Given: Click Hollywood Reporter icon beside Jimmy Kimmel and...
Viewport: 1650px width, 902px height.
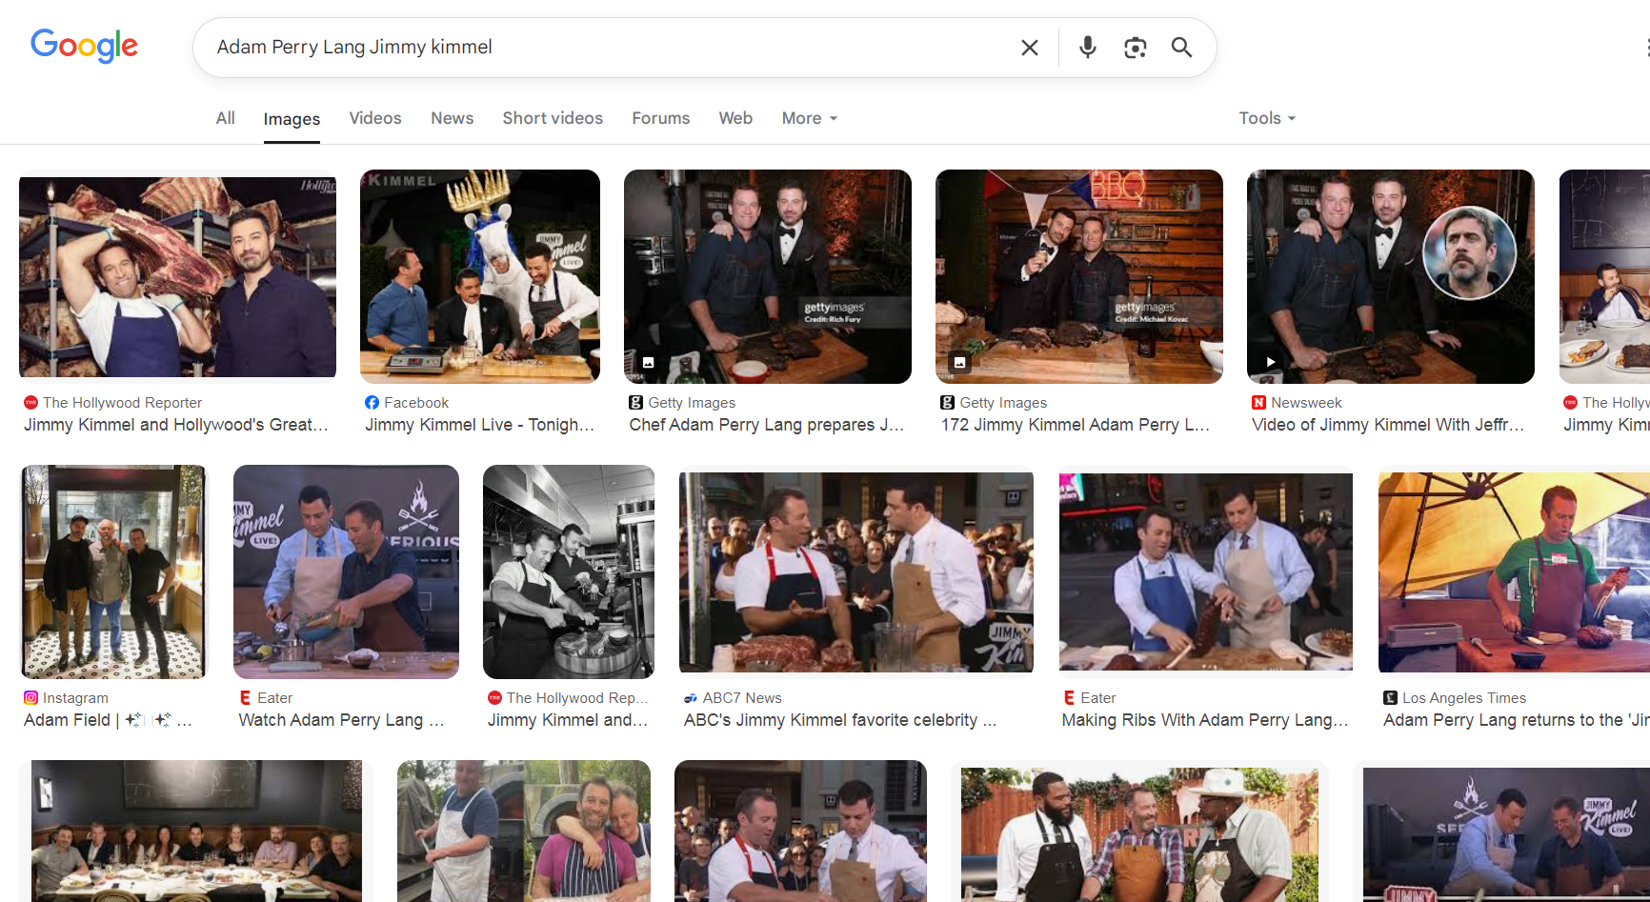Looking at the screenshot, I should tap(494, 698).
